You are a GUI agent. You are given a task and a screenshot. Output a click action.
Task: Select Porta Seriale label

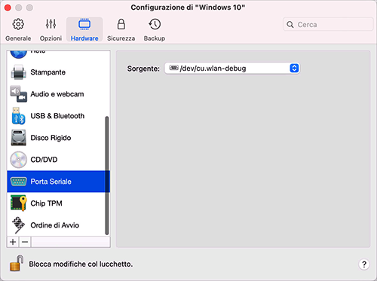pos(51,182)
